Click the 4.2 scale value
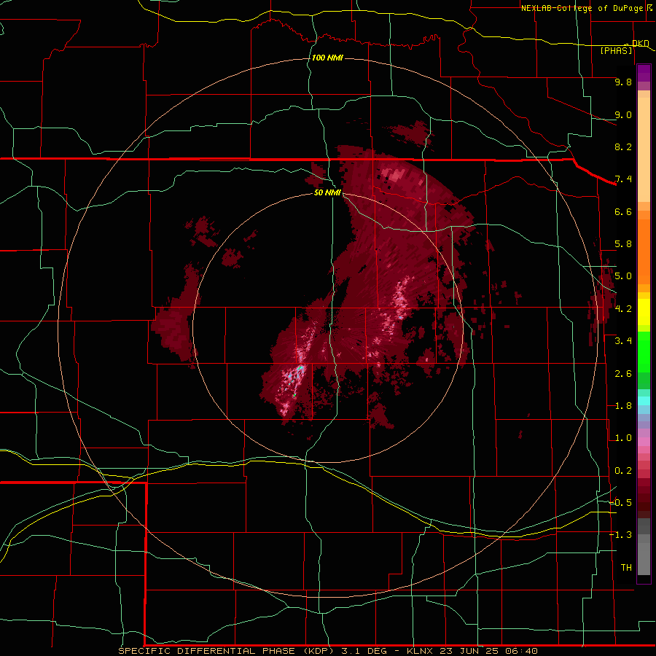 623,309
